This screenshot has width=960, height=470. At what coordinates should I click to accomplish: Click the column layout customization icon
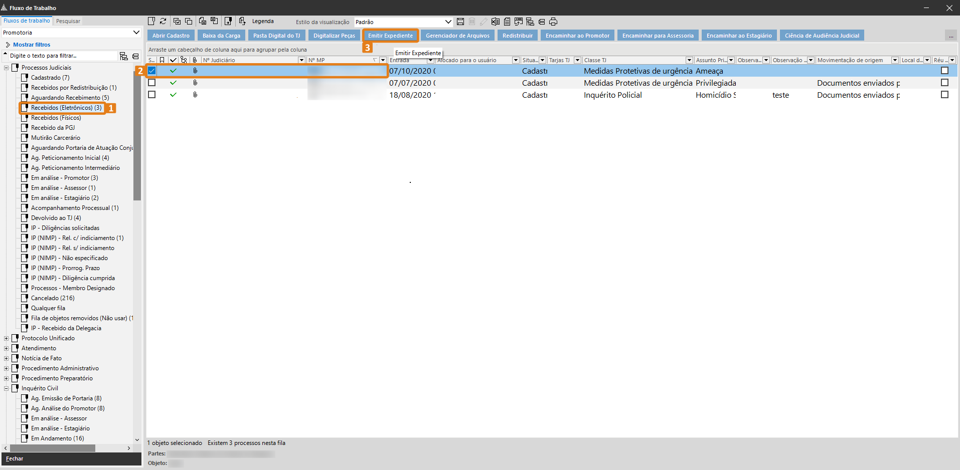coord(519,22)
